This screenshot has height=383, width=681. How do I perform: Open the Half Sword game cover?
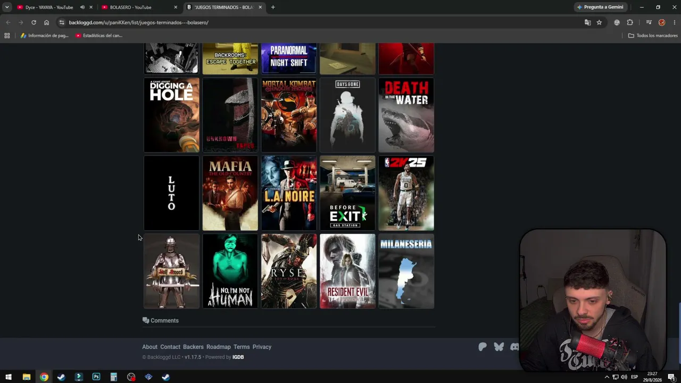(171, 271)
